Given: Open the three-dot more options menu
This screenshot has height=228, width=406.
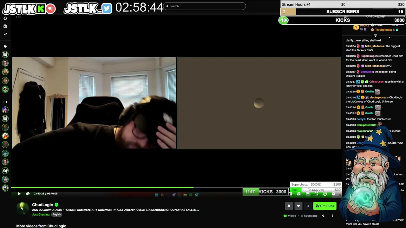Looking at the screenshot, I should [332, 216].
